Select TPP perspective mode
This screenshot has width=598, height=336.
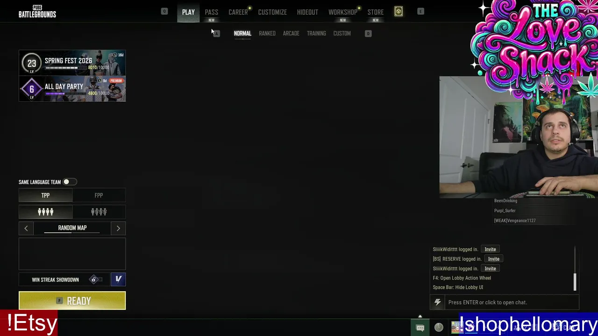[x=45, y=195]
